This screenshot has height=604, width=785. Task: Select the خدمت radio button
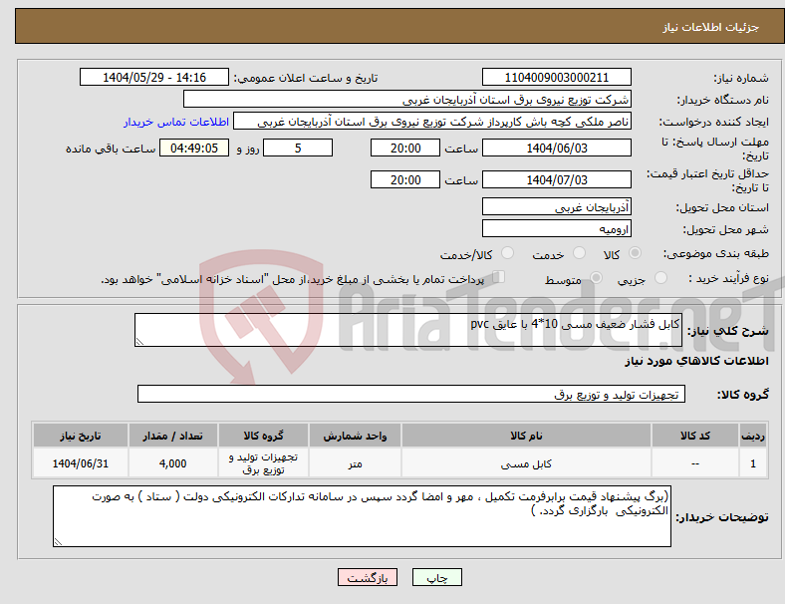pos(579,253)
